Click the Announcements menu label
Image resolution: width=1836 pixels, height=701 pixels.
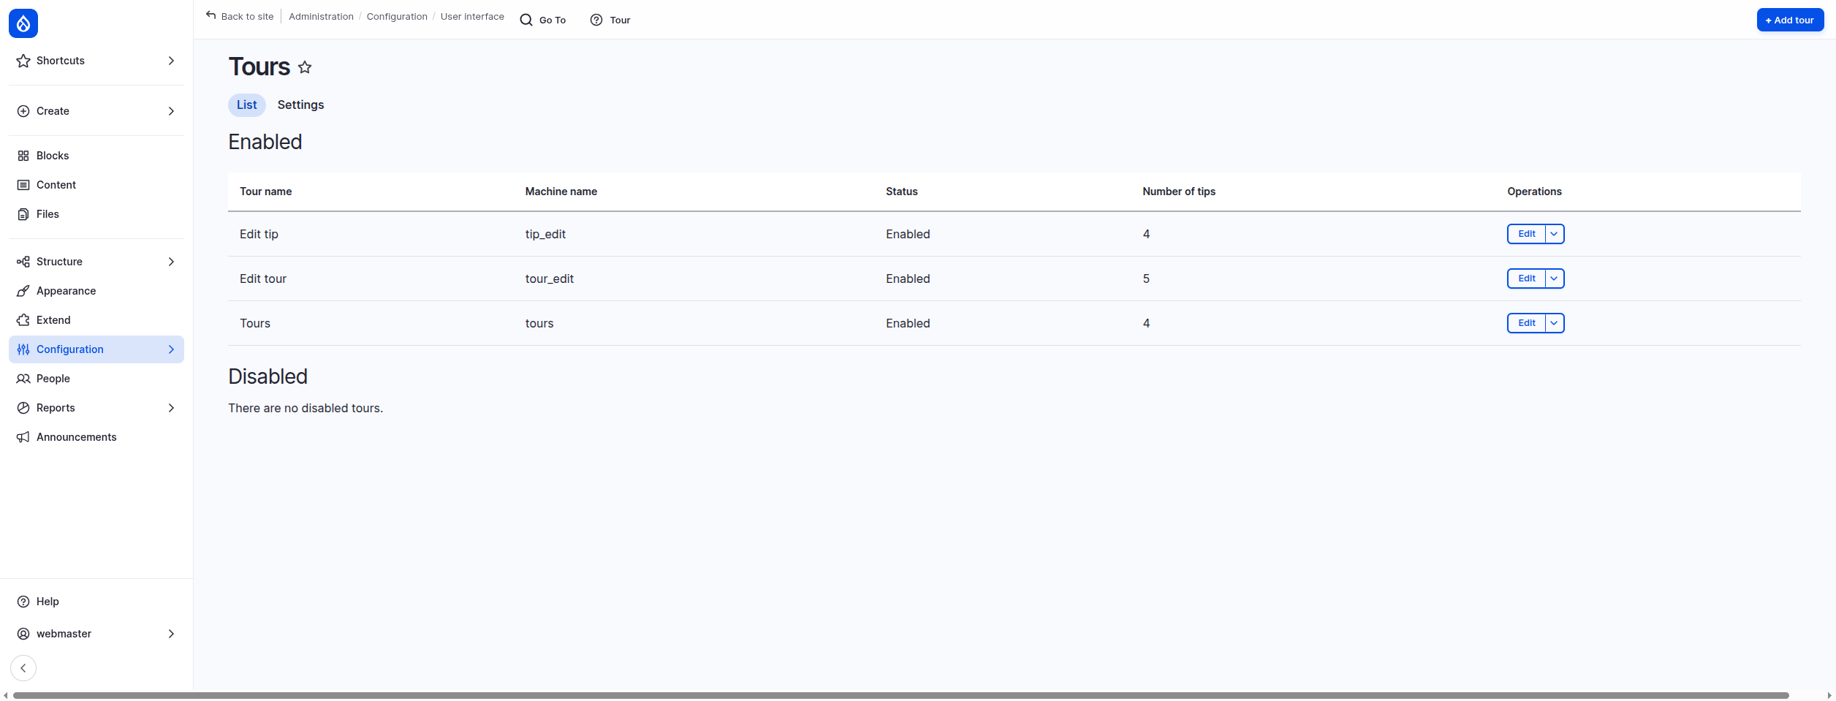click(77, 437)
